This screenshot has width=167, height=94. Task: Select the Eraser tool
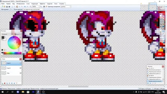point(163,29)
